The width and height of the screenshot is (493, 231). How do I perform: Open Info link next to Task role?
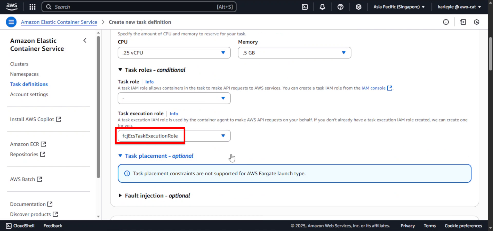point(149,82)
